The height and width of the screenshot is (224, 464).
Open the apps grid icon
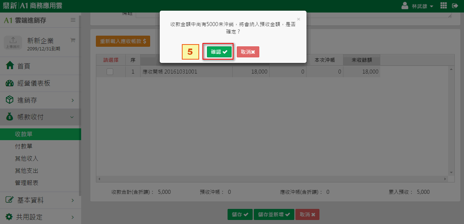click(x=444, y=6)
